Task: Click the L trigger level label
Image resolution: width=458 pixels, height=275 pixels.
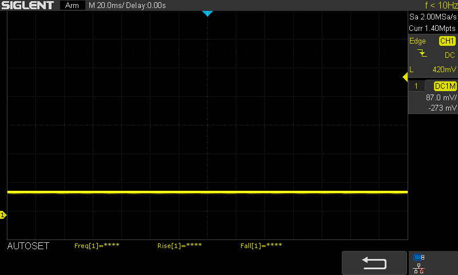Action: point(412,69)
